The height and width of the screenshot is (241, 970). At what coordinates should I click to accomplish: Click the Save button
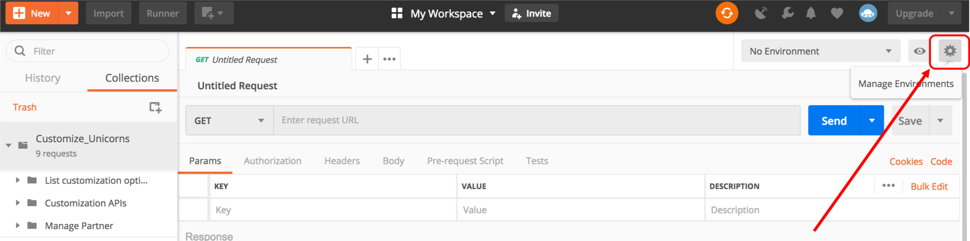coord(910,120)
